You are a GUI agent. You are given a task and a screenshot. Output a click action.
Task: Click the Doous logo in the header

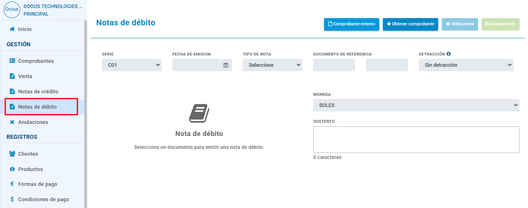point(12,10)
